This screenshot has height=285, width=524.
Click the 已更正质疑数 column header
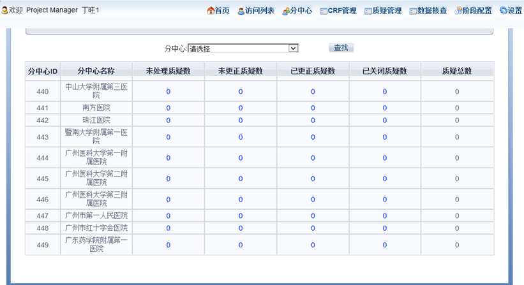pos(313,71)
